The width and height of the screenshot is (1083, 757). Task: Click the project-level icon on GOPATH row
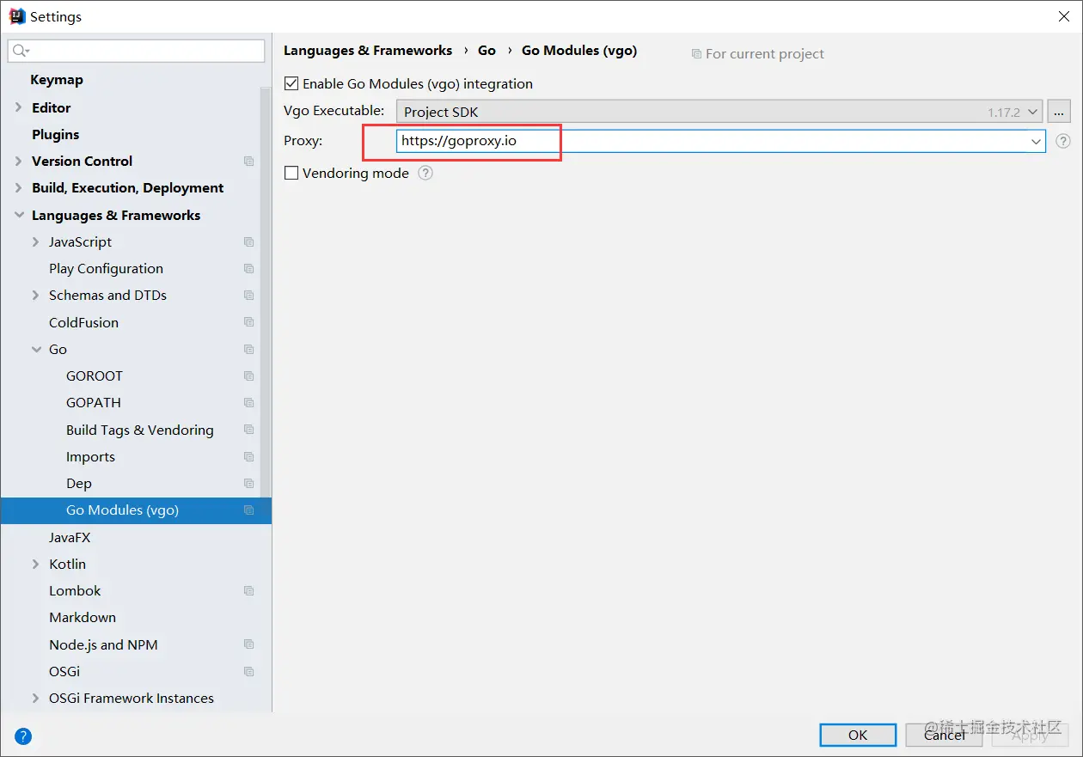[249, 403]
